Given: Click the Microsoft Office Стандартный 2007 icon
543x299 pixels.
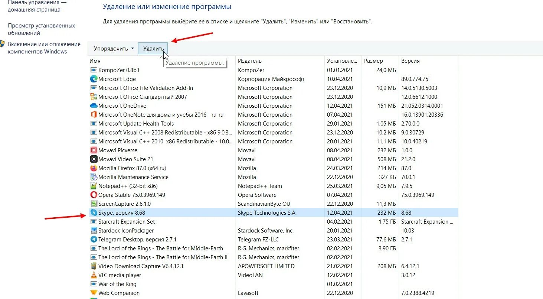Looking at the screenshot, I should pyautogui.click(x=94, y=97).
